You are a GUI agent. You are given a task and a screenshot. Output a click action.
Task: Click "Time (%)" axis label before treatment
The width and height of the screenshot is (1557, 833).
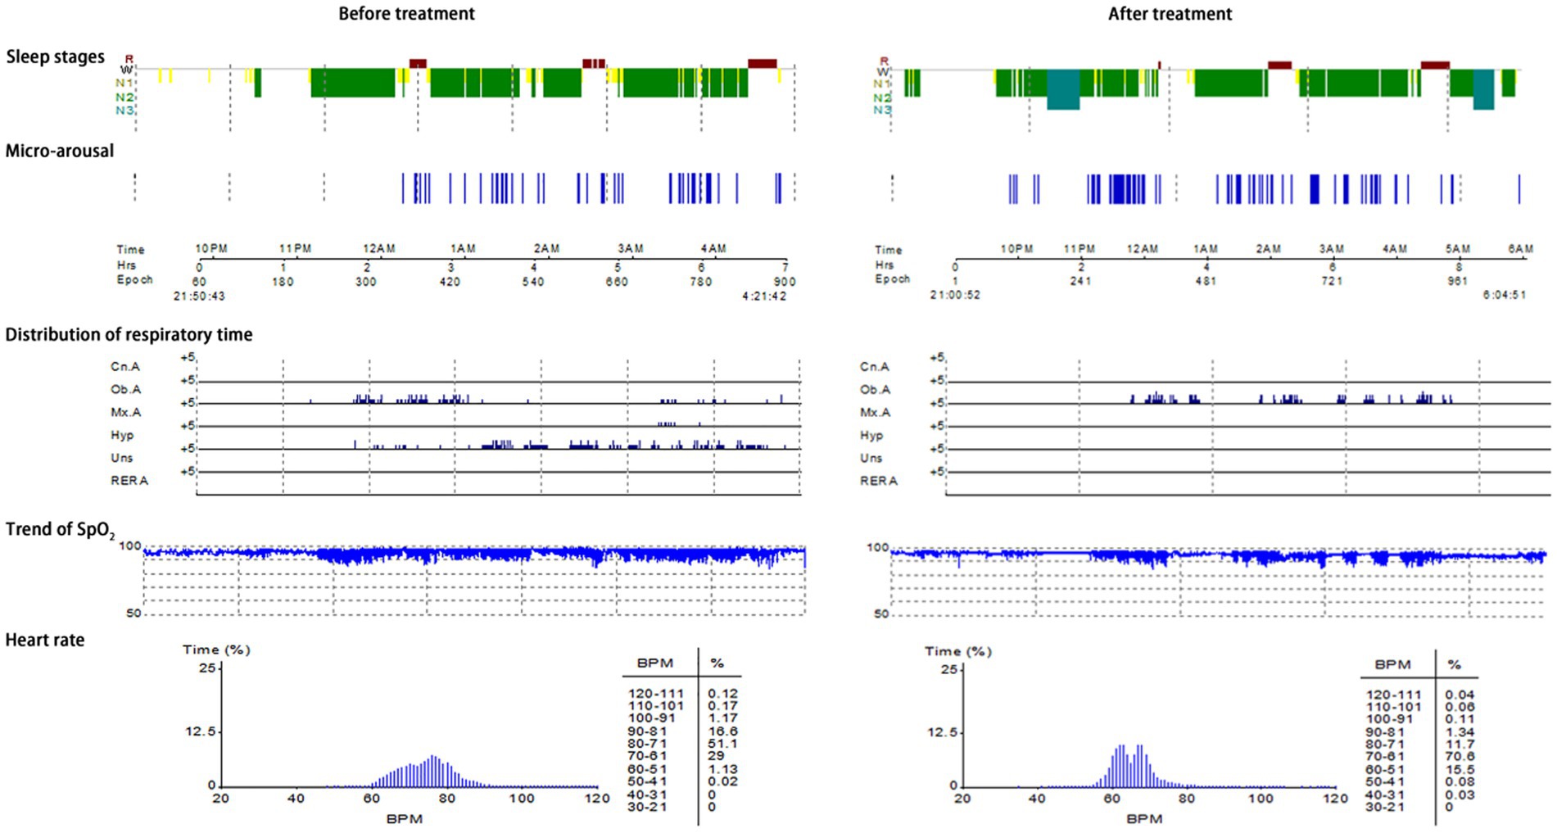[216, 650]
